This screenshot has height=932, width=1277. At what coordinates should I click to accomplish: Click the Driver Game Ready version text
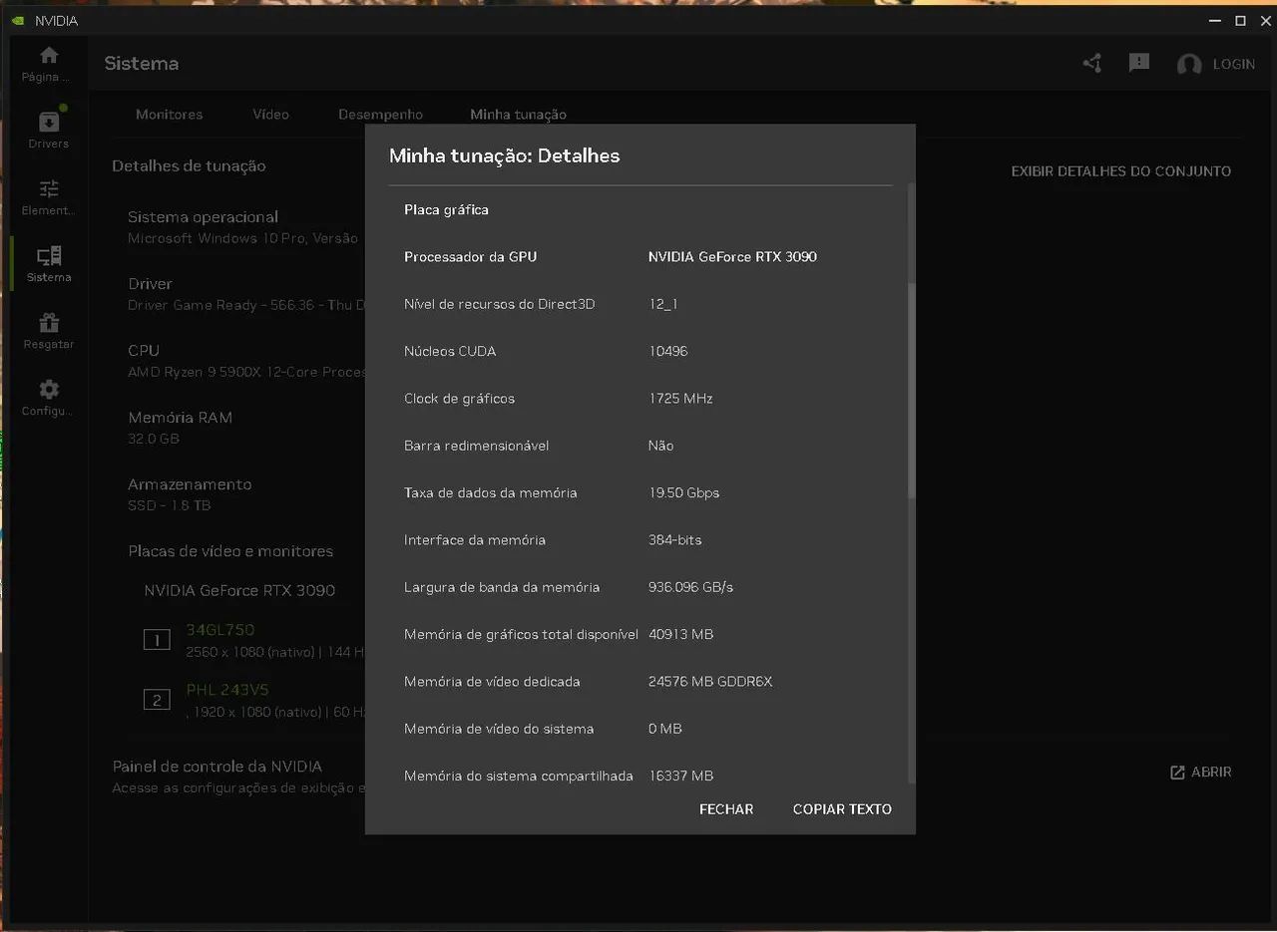[246, 305]
